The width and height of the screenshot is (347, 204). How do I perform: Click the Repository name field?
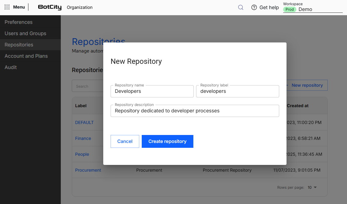tap(152, 91)
